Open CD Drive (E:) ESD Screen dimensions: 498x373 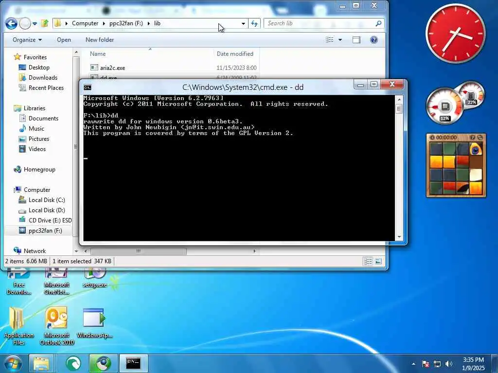pyautogui.click(x=50, y=220)
